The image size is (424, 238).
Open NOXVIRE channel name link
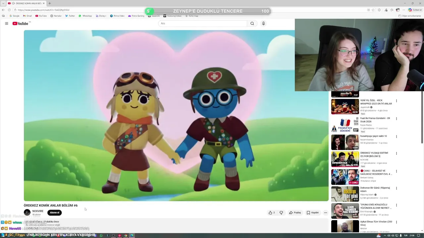click(x=38, y=211)
